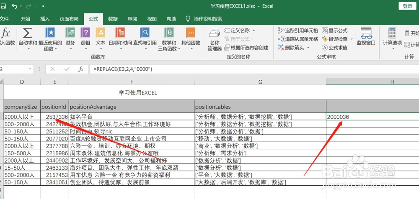419x199 pixels.
Task: Click the confirm checkmark in formula bar
Action: coord(67,69)
